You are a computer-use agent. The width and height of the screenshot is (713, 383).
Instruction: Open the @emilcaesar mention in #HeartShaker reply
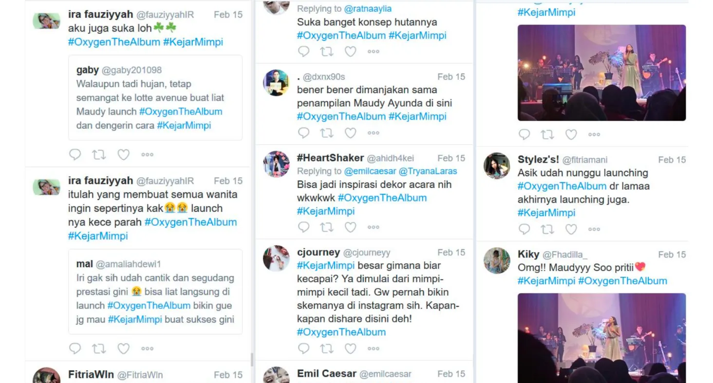(x=370, y=171)
